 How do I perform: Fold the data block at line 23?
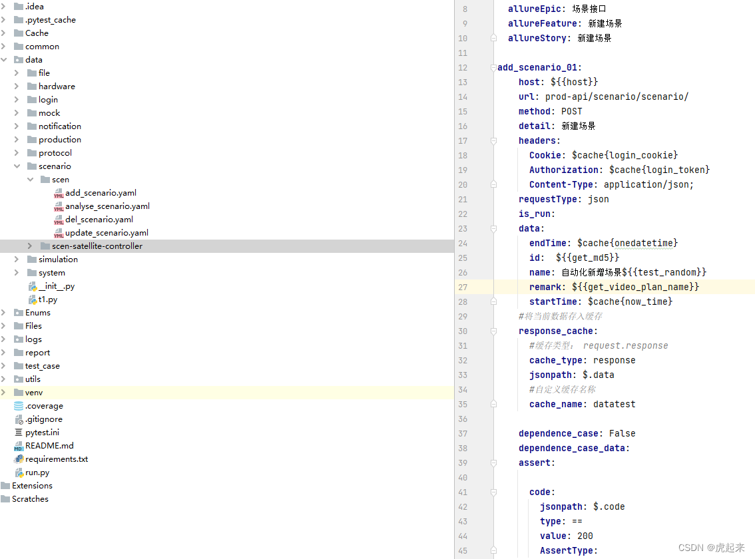[493, 229]
